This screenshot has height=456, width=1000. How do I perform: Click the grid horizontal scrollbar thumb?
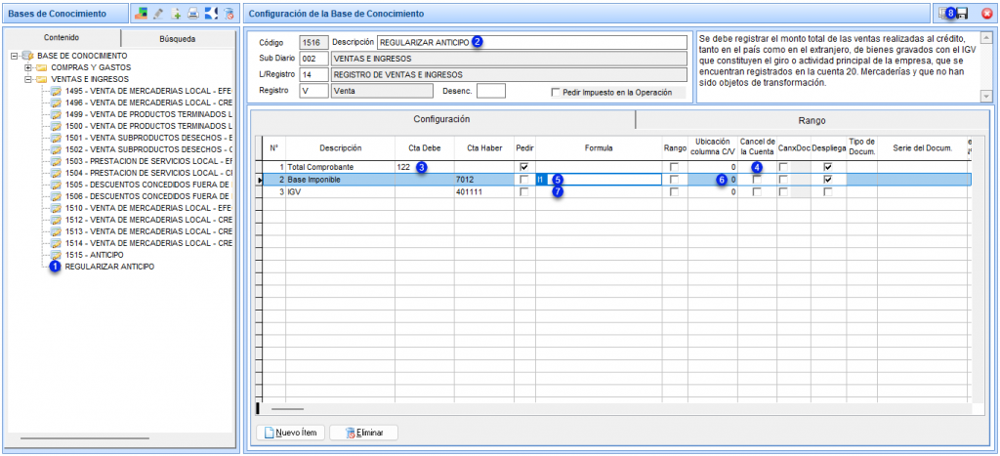288,408
